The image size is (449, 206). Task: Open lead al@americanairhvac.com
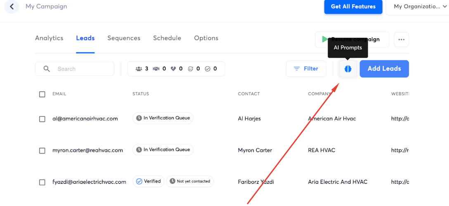pos(85,119)
